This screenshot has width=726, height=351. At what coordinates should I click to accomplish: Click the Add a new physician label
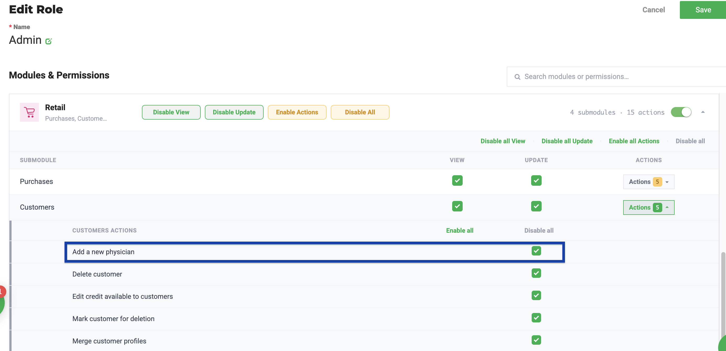click(103, 252)
